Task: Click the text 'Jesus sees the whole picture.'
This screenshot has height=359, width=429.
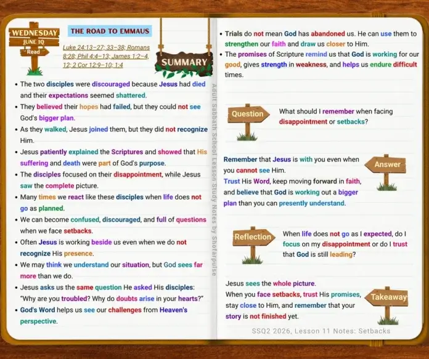Action: [271, 283]
